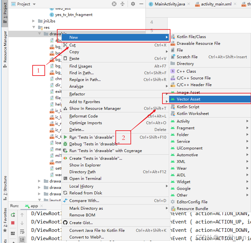Open 7: Structure side tab
Viewport: 251px width, 243px height.
pos(5,188)
